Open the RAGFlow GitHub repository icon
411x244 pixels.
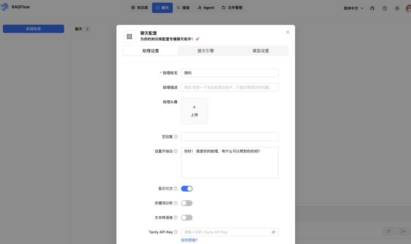click(x=372, y=8)
